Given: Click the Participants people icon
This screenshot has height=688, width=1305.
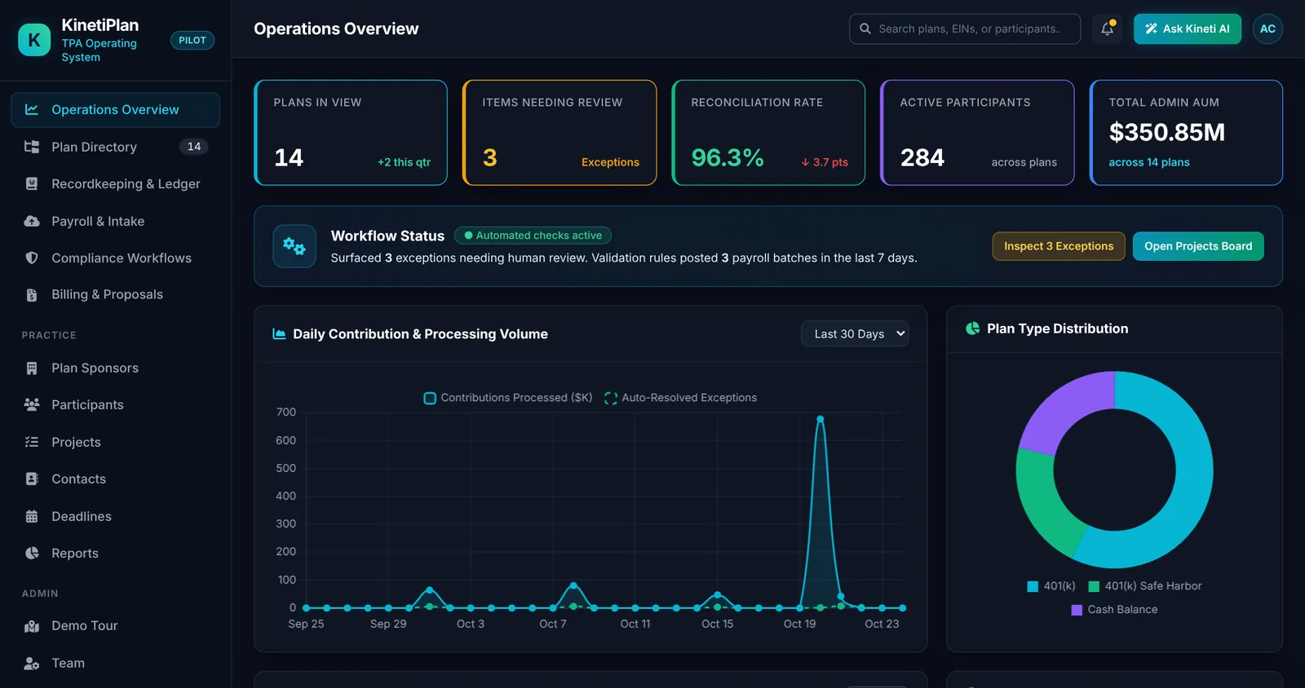Looking at the screenshot, I should (32, 404).
